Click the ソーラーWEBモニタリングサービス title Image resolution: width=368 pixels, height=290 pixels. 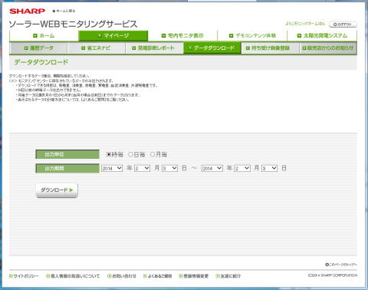click(x=74, y=24)
